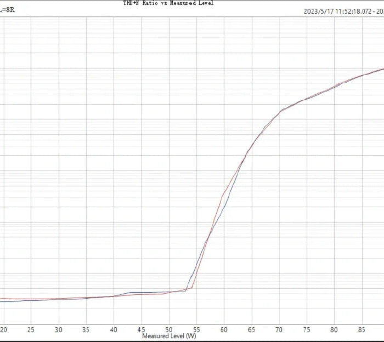This screenshot has height=342, width=384.
Task: Click the Measured Level (W) axis label
Action: click(x=169, y=336)
